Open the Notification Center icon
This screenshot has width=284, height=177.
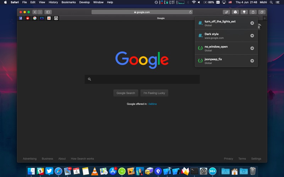point(278,2)
